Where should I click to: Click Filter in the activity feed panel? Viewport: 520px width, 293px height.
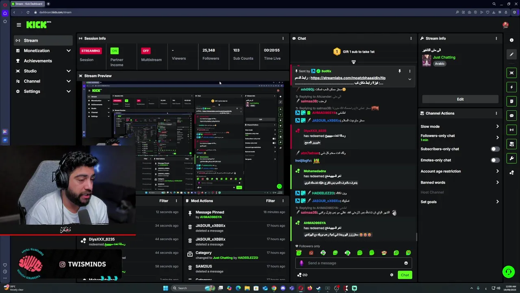pyautogui.click(x=164, y=201)
